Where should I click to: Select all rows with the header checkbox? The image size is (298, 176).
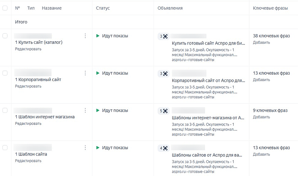point(5,8)
